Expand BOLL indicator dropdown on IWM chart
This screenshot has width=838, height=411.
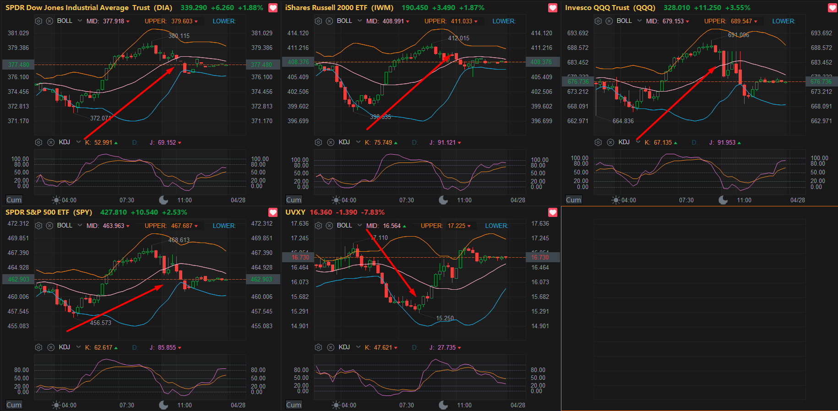tap(359, 21)
